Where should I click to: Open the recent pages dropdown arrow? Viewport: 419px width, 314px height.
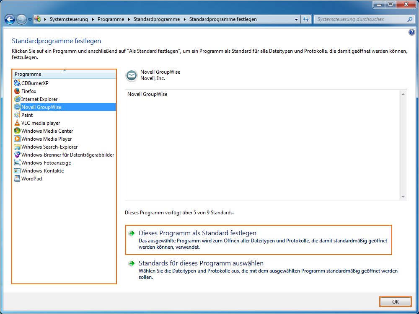tap(30, 20)
